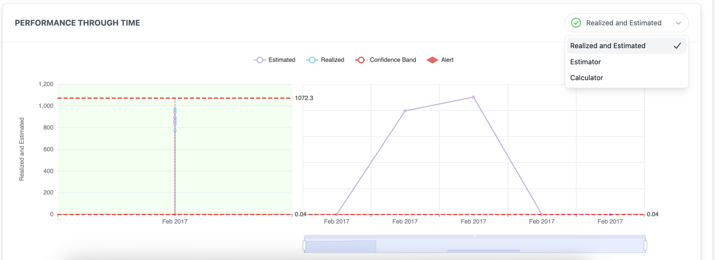Click the topmost realized point in left chart
The width and height of the screenshot is (718, 260).
coord(175,109)
